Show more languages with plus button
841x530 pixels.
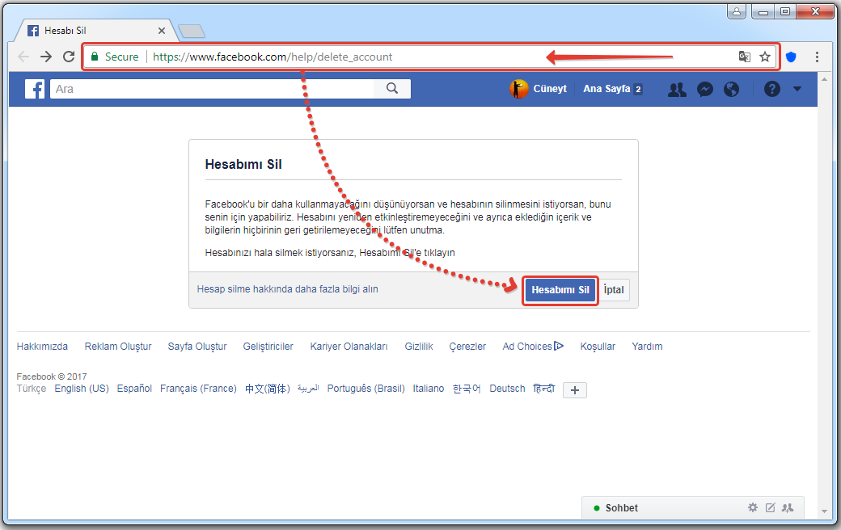(x=575, y=390)
